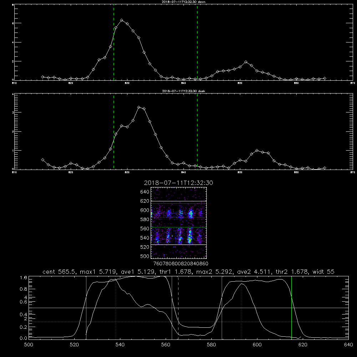Select the highest peak marker in dawn plot
This screenshot has width=357, height=357.
tap(122, 20)
